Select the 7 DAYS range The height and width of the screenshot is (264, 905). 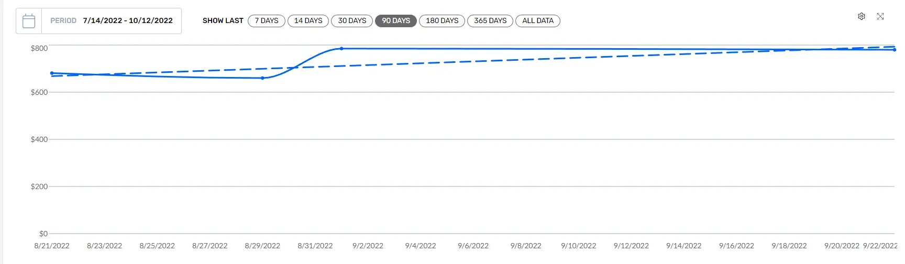click(267, 21)
